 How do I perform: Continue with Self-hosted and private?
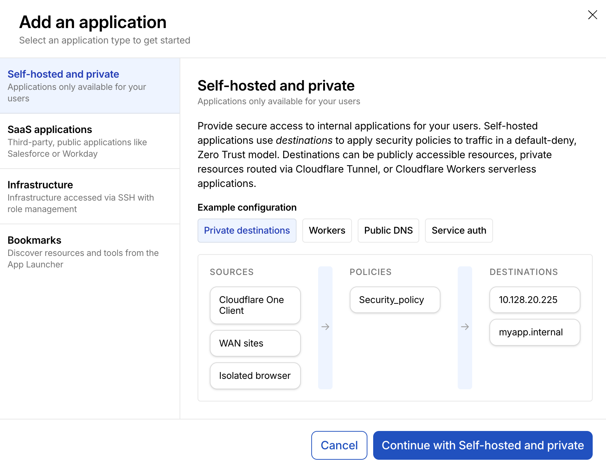[483, 445]
